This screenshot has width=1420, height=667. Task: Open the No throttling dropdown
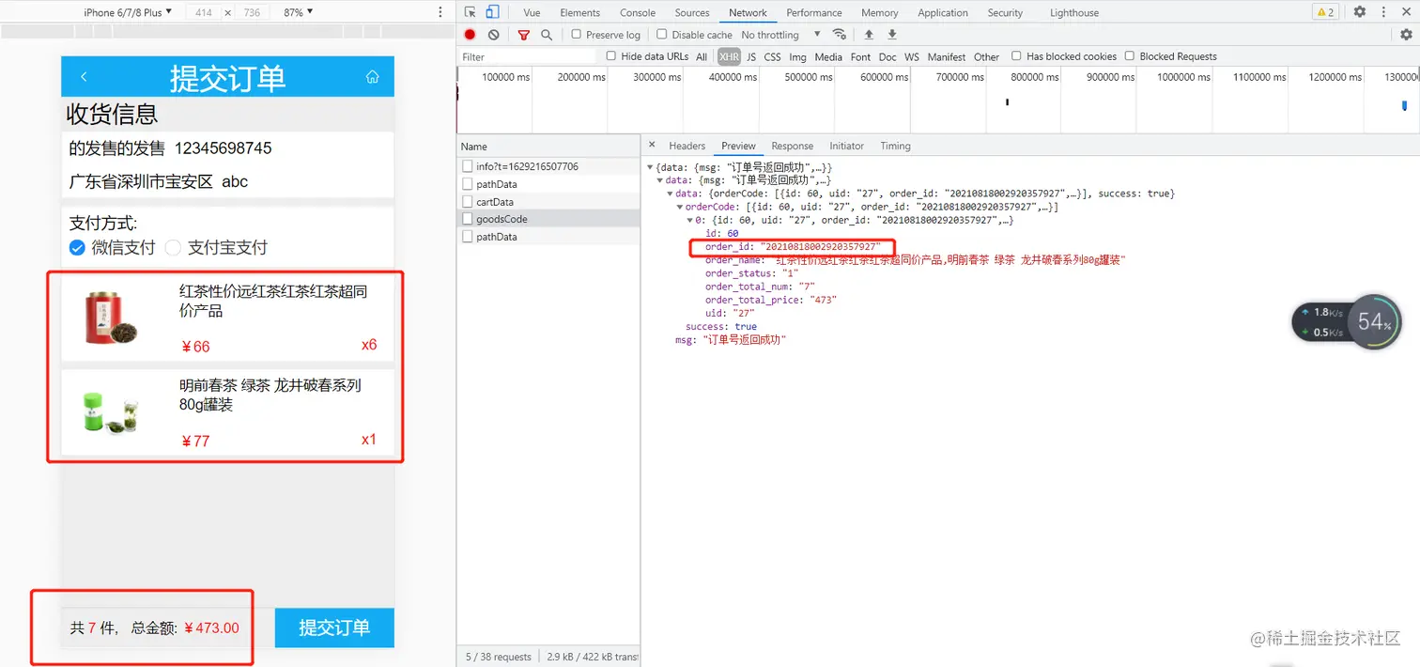[x=780, y=35]
